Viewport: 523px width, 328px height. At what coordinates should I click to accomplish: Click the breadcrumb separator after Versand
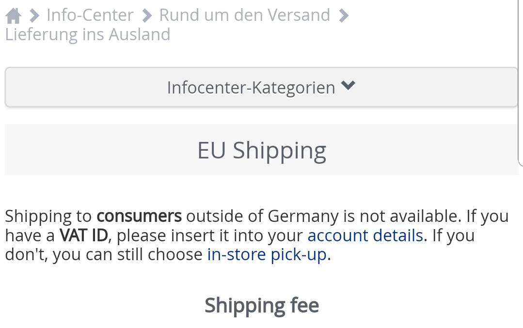pos(343,15)
